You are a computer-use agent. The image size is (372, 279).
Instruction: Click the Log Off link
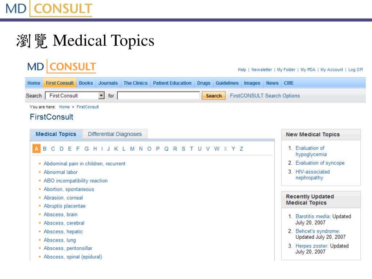pyautogui.click(x=356, y=70)
